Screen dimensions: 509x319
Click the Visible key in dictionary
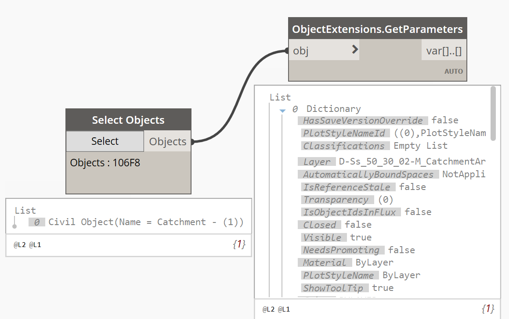(322, 237)
